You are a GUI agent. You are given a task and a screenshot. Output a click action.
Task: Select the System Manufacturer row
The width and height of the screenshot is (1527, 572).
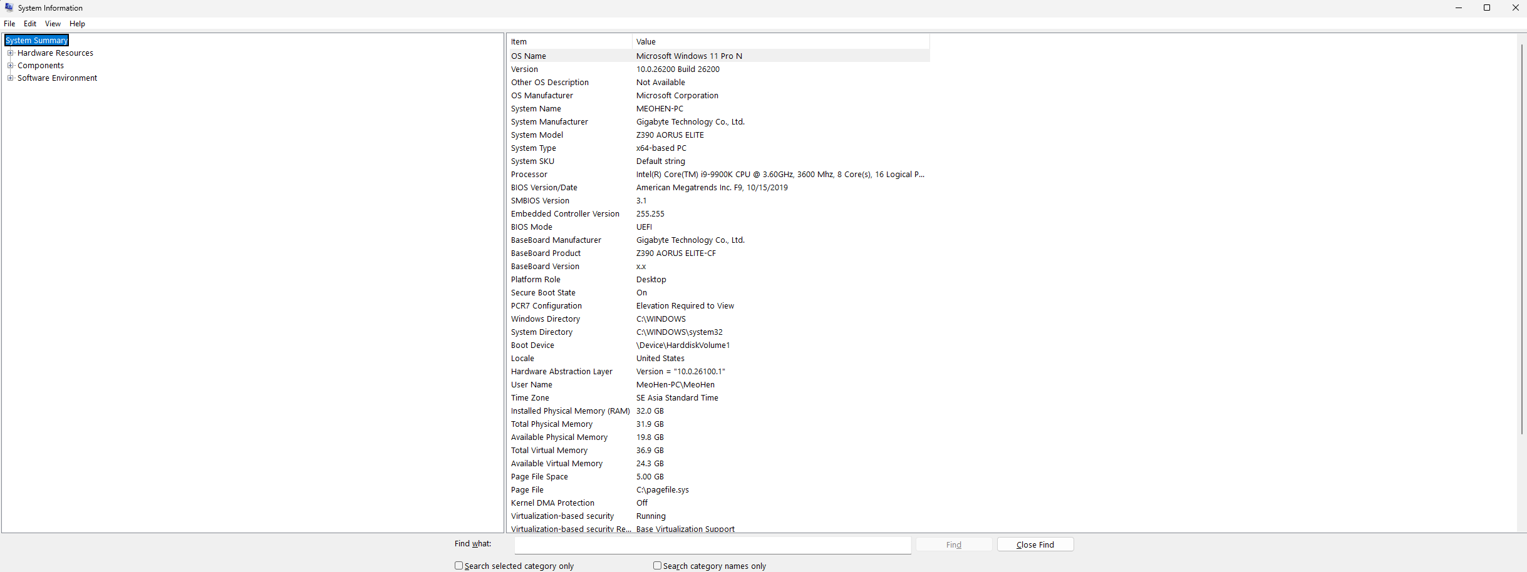(x=718, y=122)
